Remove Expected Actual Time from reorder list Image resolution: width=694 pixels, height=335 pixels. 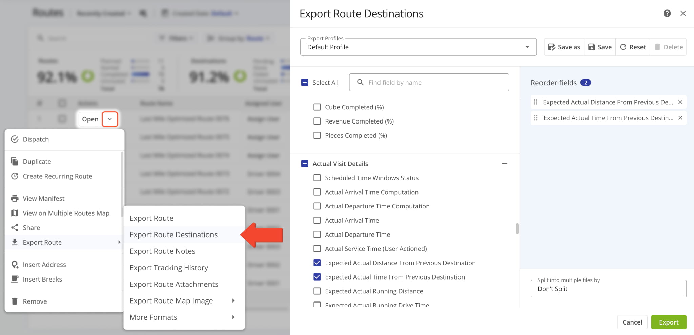pyautogui.click(x=680, y=118)
